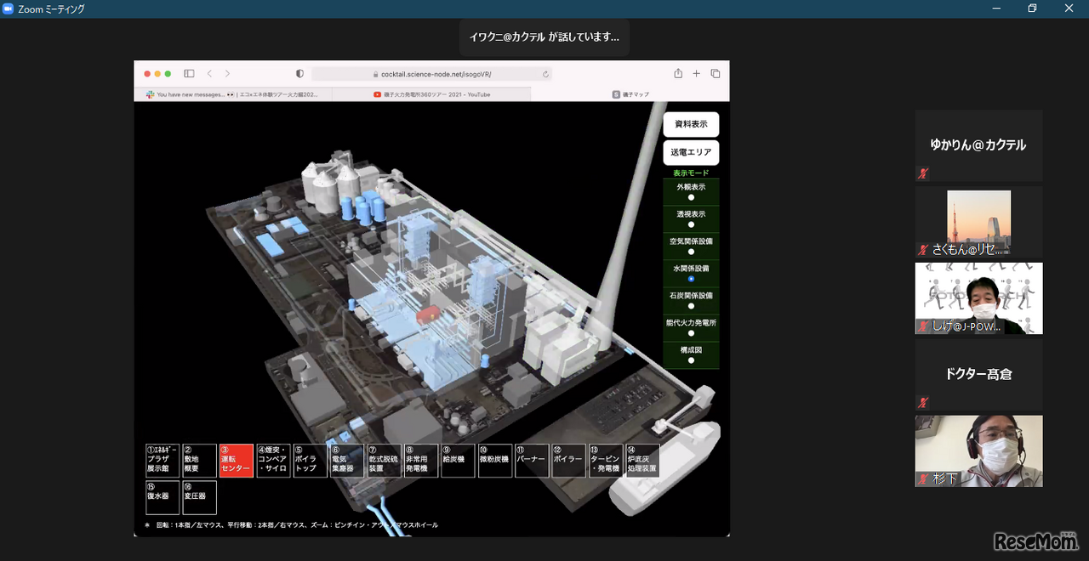Select the 外観表示 radio button
Image resolution: width=1089 pixels, height=561 pixels.
click(691, 197)
